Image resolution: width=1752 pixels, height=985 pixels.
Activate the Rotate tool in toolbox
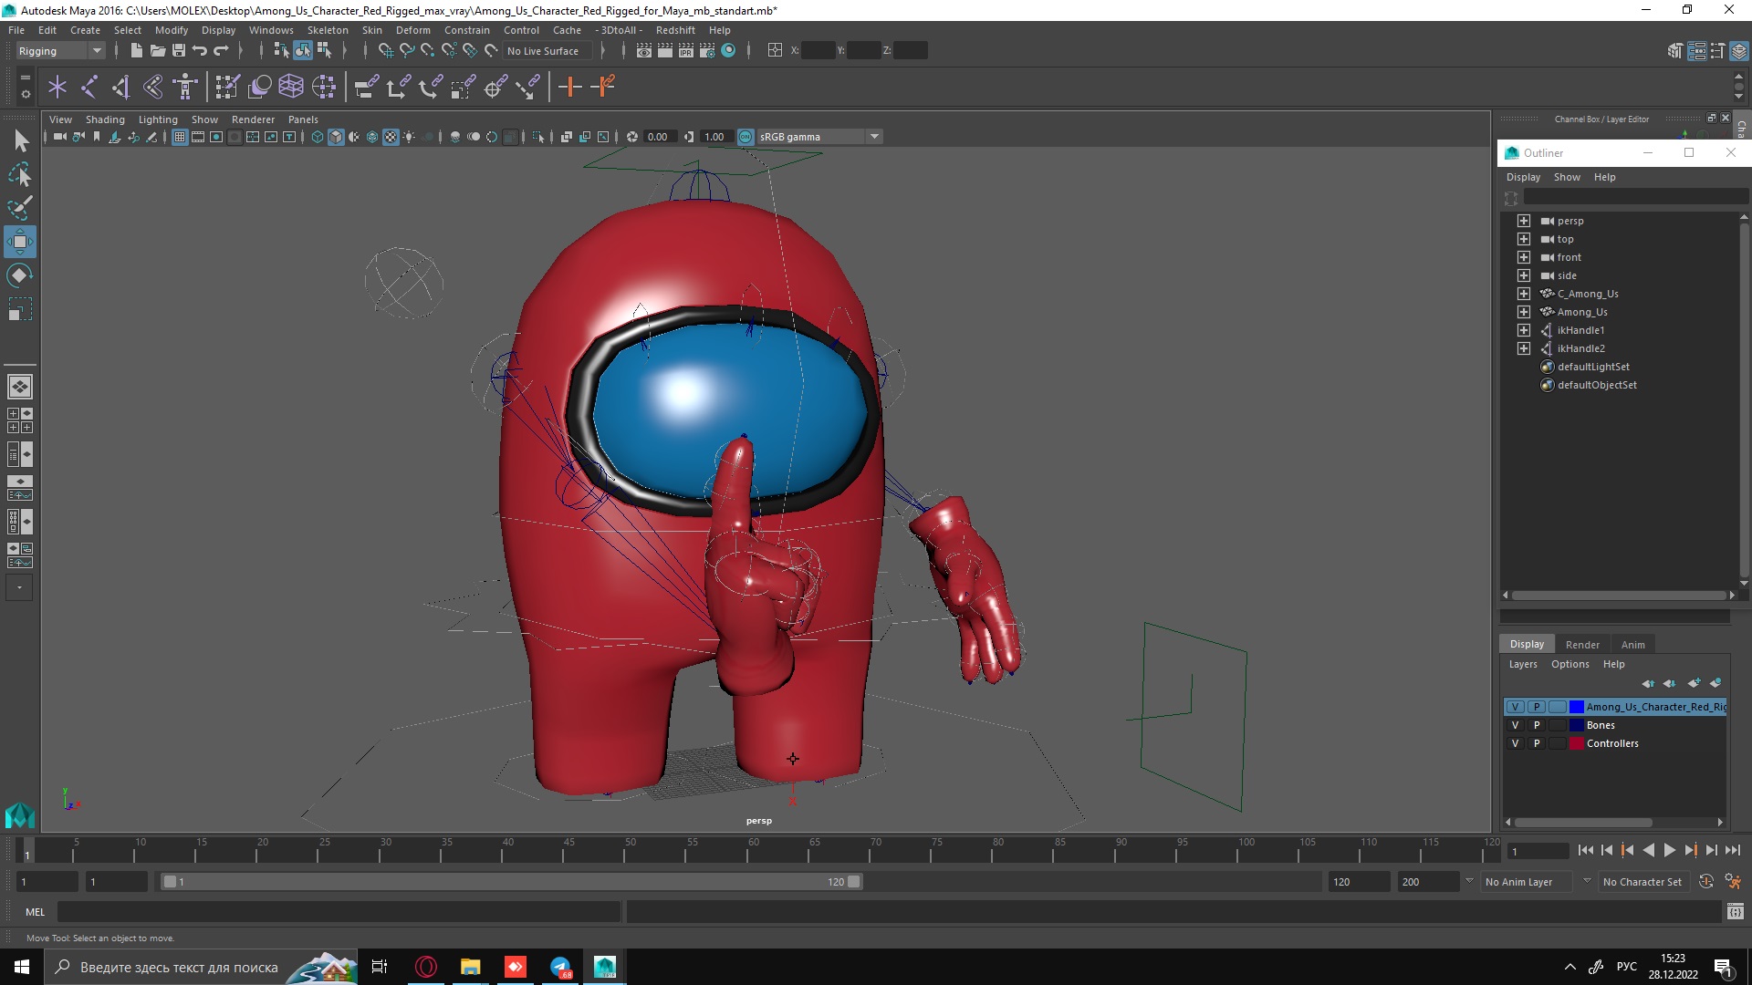click(x=20, y=275)
